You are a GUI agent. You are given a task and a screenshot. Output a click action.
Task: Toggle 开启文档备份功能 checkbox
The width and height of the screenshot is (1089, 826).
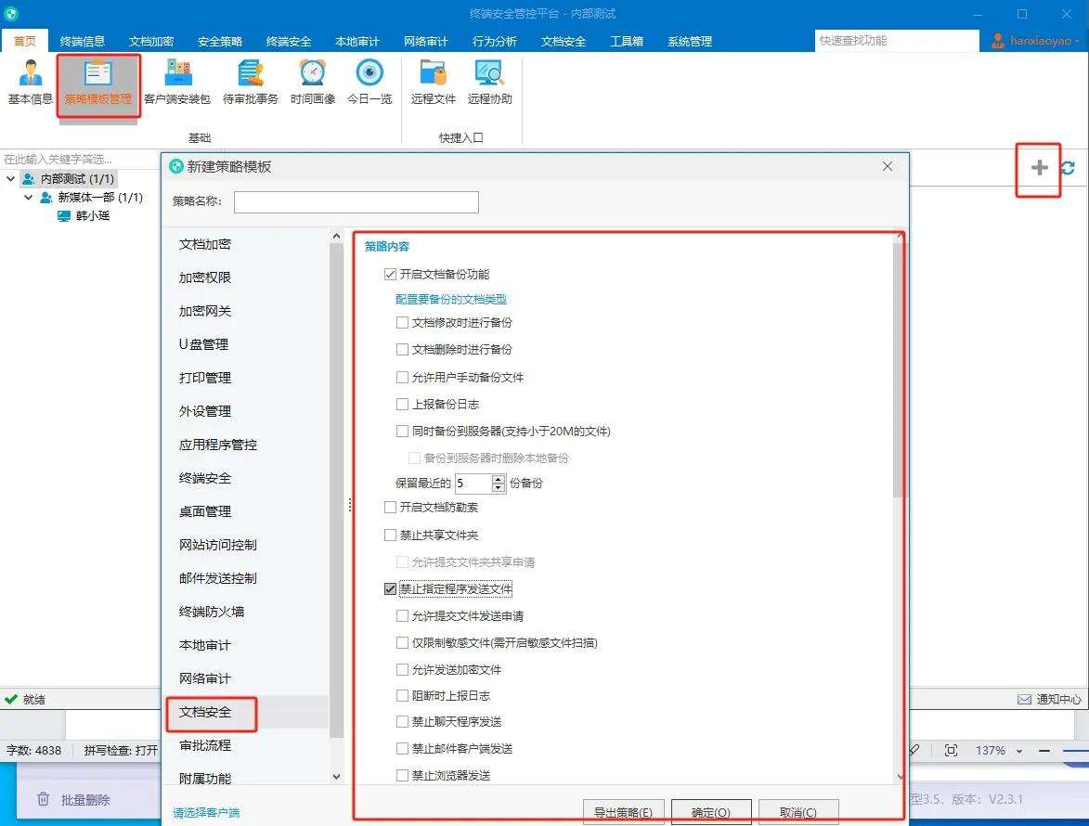(390, 274)
